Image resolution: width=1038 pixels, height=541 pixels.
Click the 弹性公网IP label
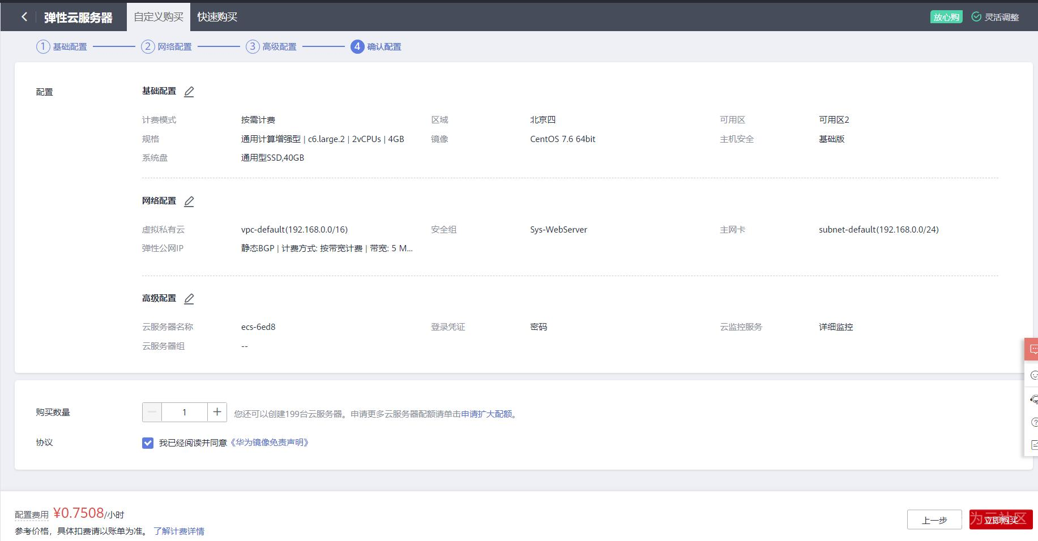tap(163, 248)
